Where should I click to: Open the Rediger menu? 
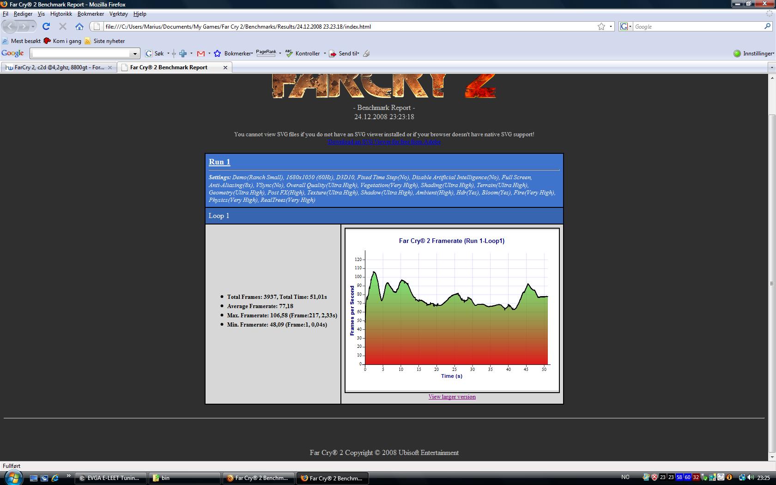[x=23, y=14]
